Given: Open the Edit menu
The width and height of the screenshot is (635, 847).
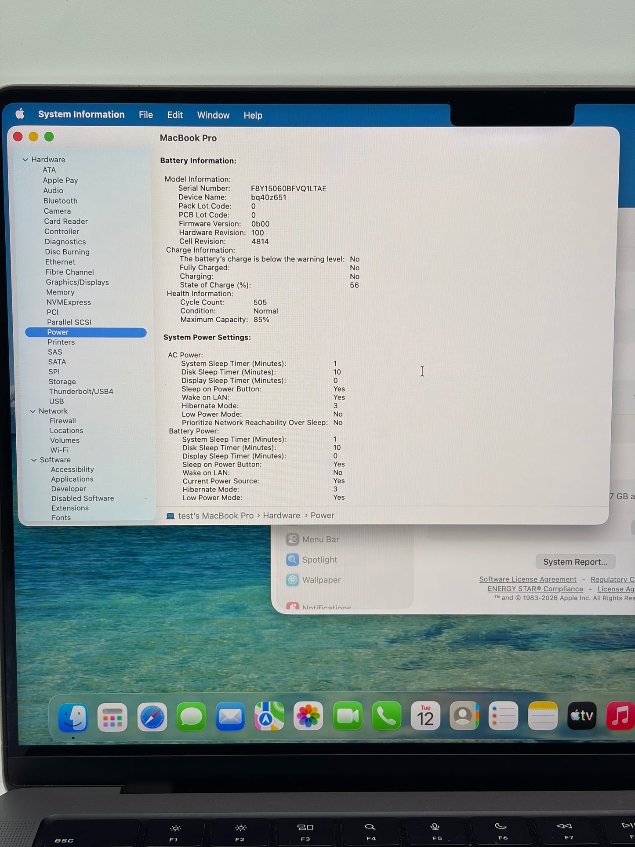Looking at the screenshot, I should pyautogui.click(x=175, y=115).
